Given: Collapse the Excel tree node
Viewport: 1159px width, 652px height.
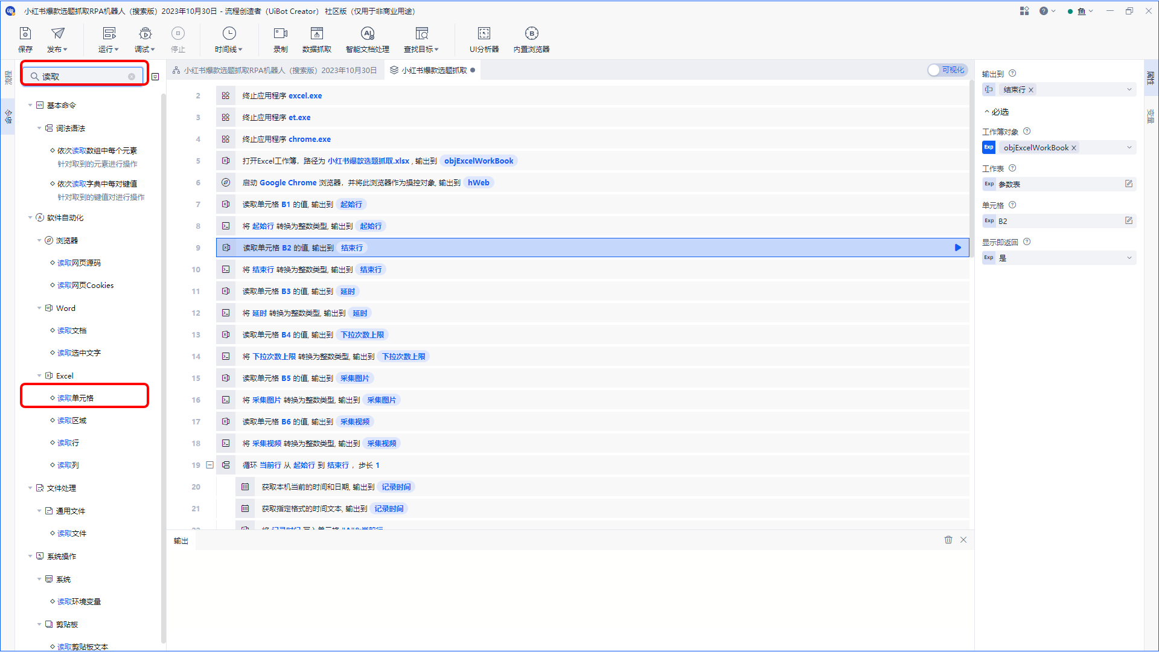Looking at the screenshot, I should tap(39, 376).
